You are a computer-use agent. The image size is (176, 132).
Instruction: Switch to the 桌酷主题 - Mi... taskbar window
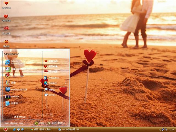pos(70,130)
